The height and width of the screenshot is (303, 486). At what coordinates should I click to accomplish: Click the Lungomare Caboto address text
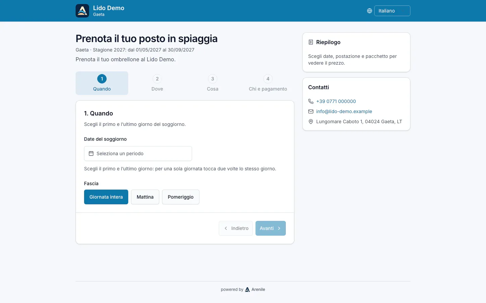[x=359, y=122]
